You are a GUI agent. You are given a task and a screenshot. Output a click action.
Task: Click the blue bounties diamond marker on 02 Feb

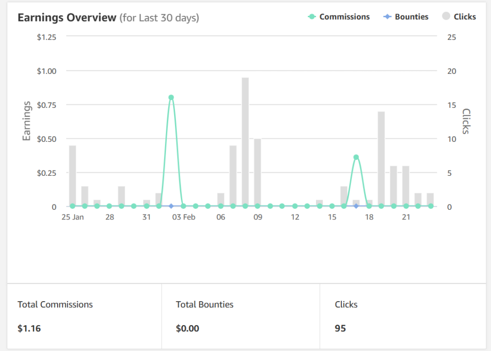pyautogui.click(x=171, y=206)
